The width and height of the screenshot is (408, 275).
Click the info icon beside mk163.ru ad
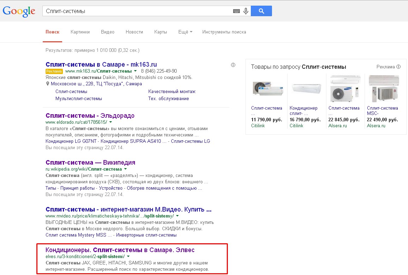click(233, 65)
